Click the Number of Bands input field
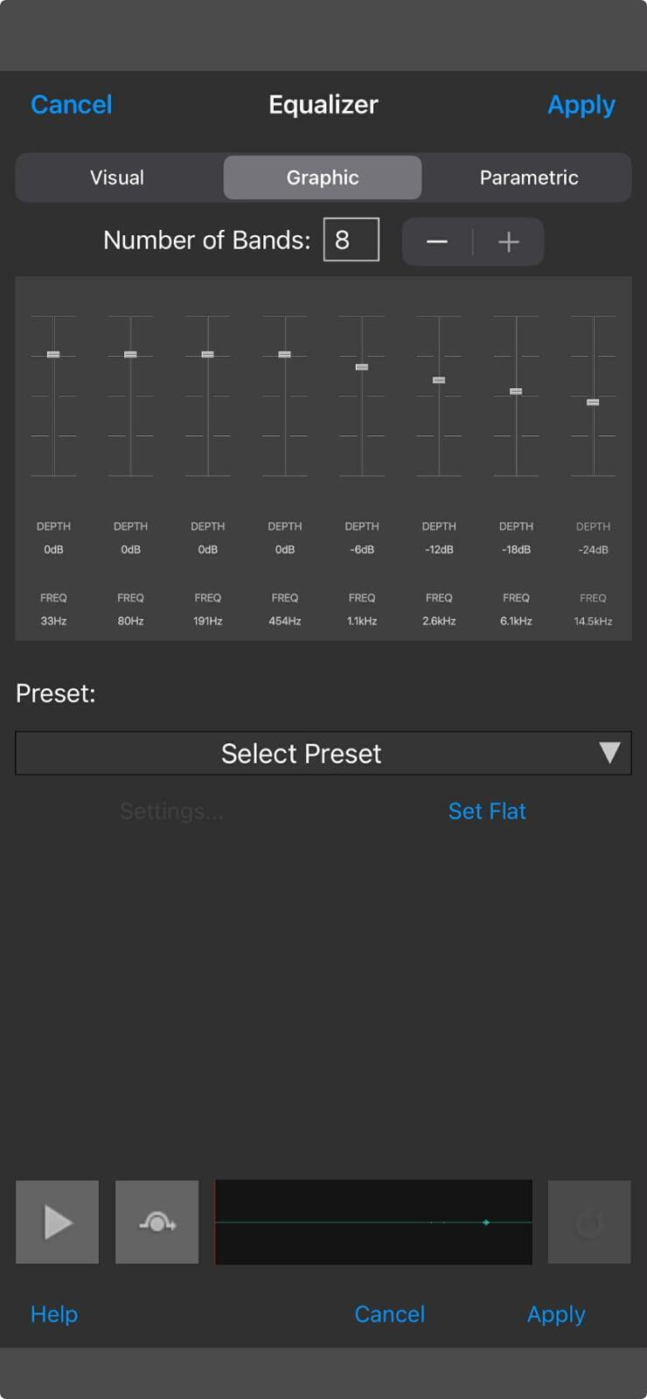This screenshot has height=1399, width=647. 351,240
